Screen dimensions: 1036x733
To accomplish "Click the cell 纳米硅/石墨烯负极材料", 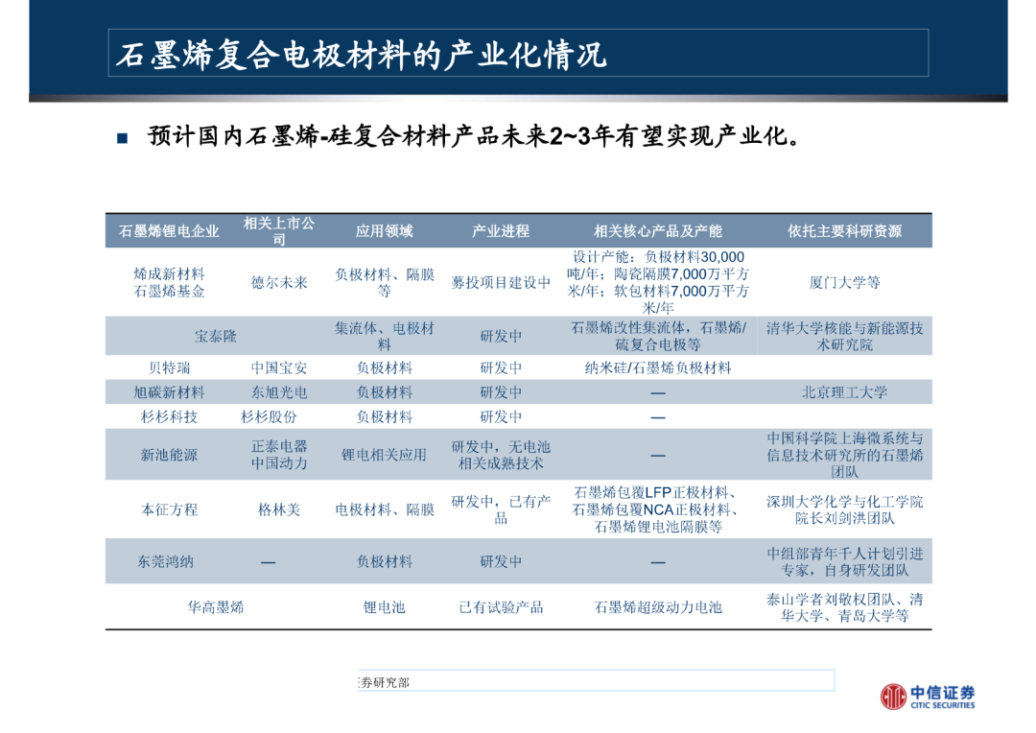I will click(657, 367).
